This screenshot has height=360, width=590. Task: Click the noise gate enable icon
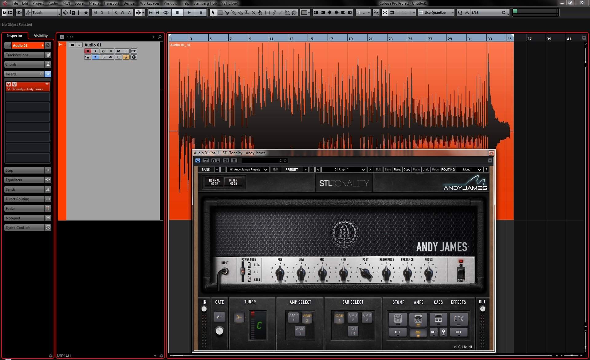tap(219, 317)
